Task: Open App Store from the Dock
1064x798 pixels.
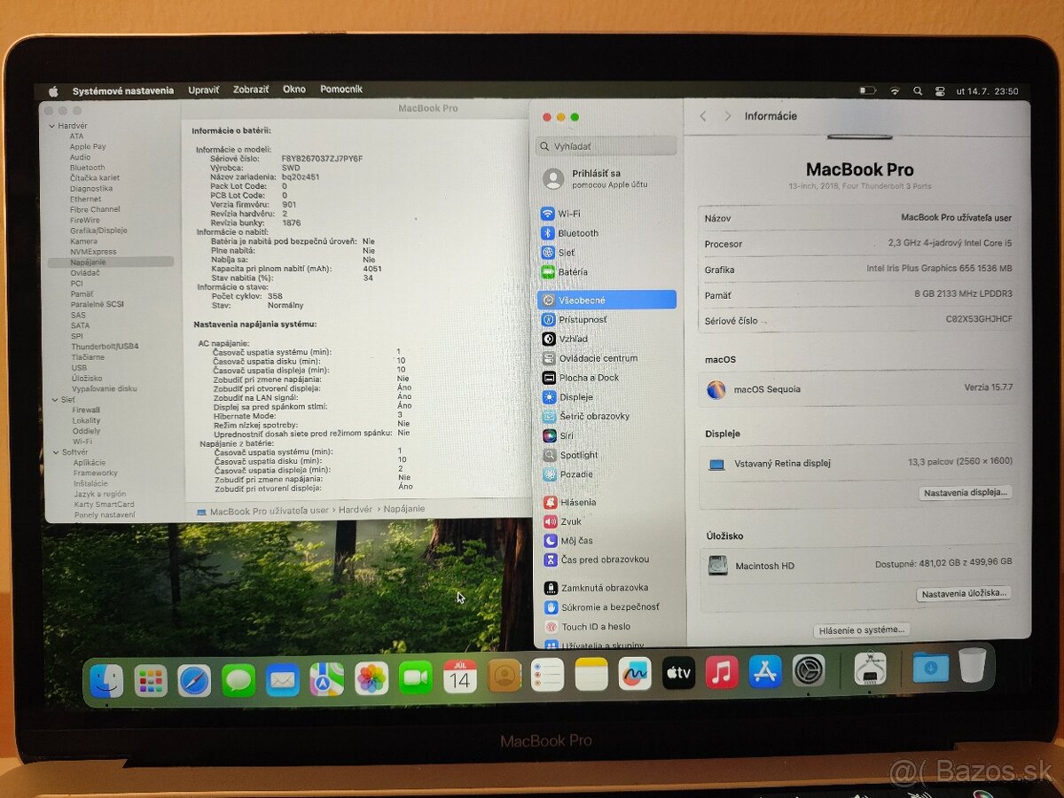Action: pos(765,672)
